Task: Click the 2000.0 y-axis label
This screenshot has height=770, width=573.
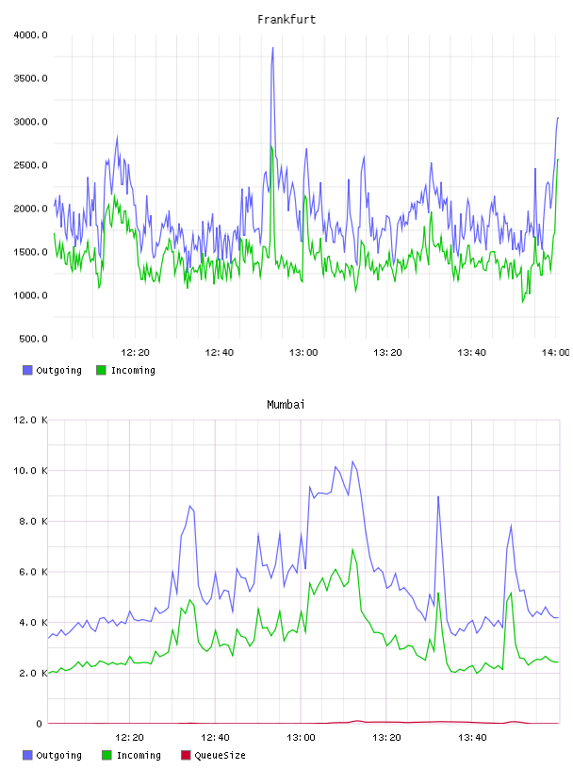Action: coord(30,209)
